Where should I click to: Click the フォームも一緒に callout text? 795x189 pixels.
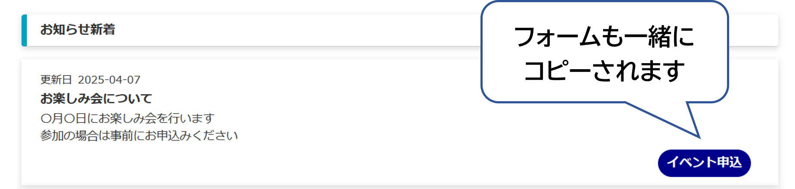tap(604, 37)
